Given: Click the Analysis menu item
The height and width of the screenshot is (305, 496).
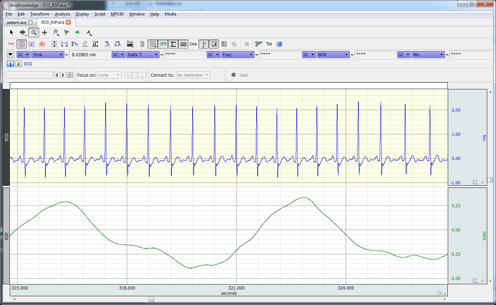Looking at the screenshot, I should [x=62, y=14].
